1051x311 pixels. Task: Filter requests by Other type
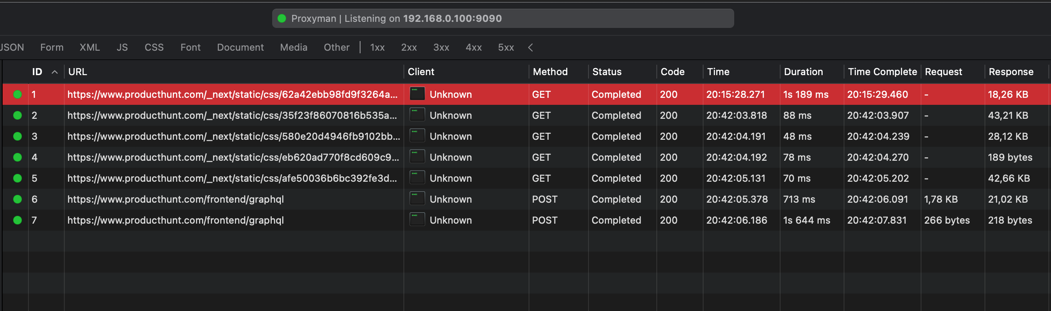coord(336,47)
